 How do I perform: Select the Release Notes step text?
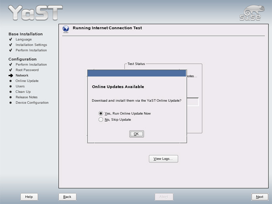tap(26, 97)
